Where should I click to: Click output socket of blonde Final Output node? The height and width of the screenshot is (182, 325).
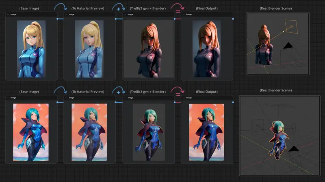pyautogui.click(x=233, y=19)
